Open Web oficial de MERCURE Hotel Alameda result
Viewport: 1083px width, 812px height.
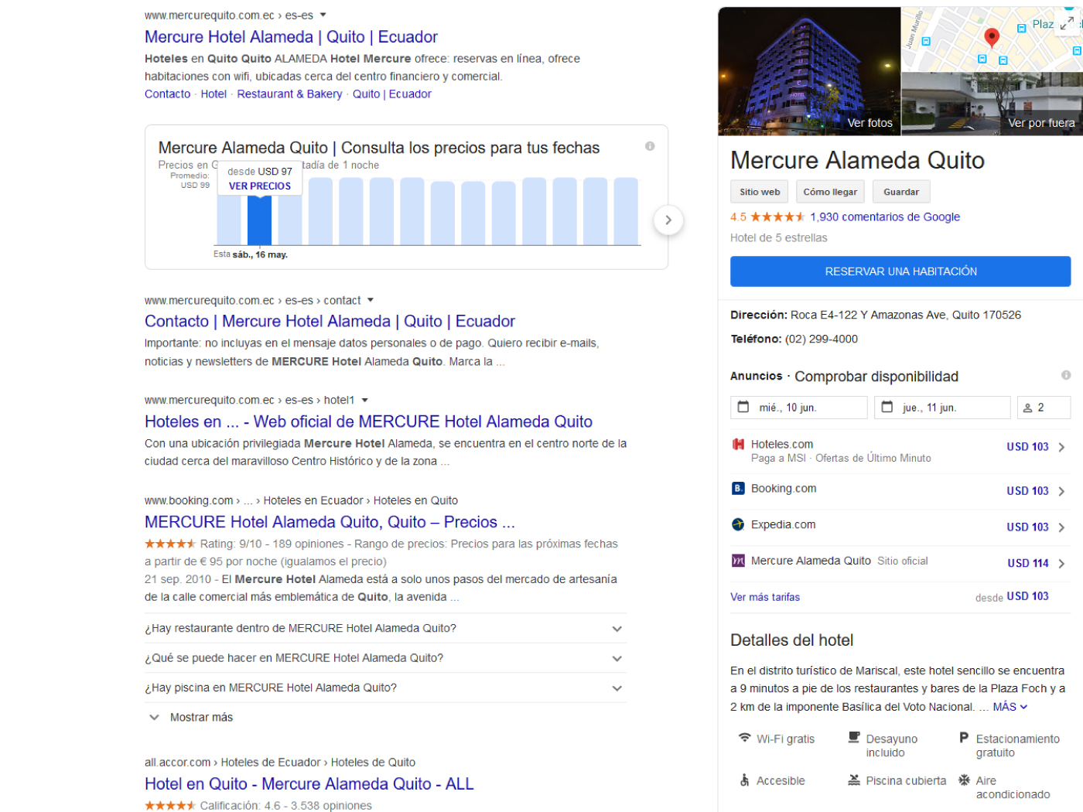pyautogui.click(x=368, y=422)
